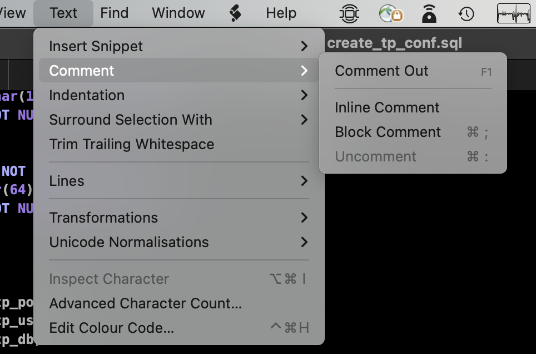Expand the Indentation submenu
The width and height of the screenshot is (536, 354).
pos(87,95)
